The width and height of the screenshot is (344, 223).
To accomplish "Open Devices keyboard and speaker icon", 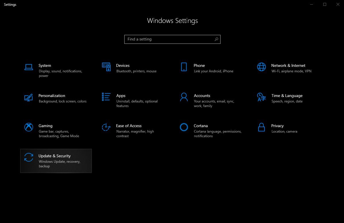I will pyautogui.click(x=106, y=67).
